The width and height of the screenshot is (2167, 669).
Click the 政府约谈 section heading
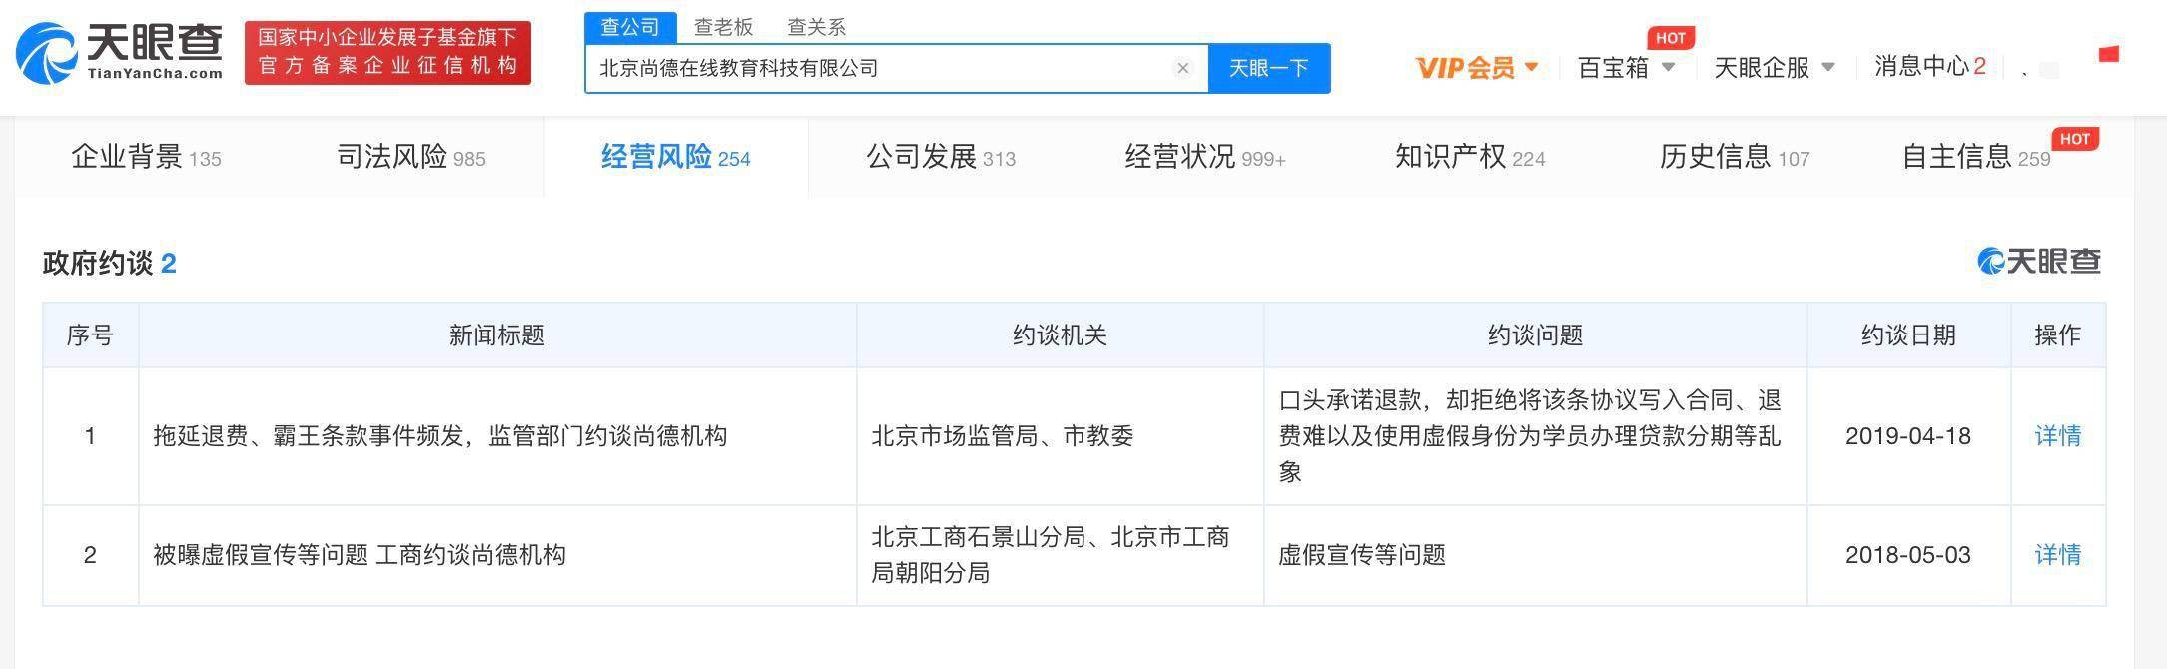click(109, 263)
